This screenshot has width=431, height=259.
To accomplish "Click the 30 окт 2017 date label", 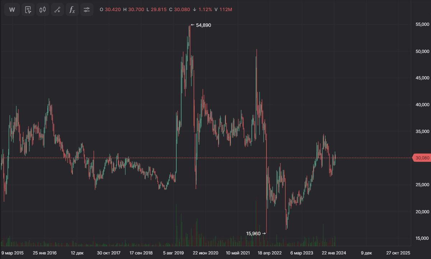I will coord(109,253).
